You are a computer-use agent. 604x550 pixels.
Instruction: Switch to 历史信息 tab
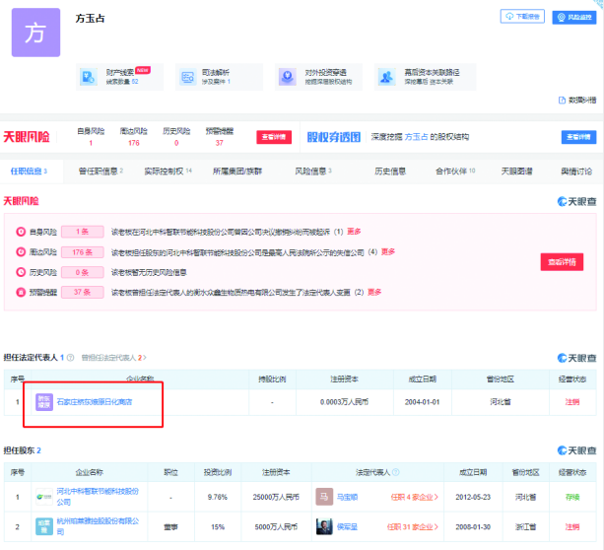[x=390, y=172]
